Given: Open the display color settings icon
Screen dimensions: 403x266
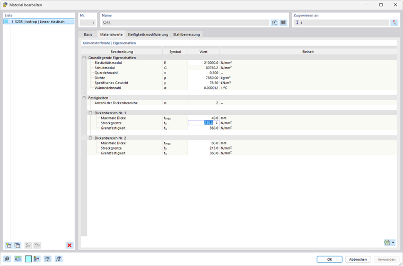Looking at the screenshot, I should pyautogui.click(x=37, y=259).
